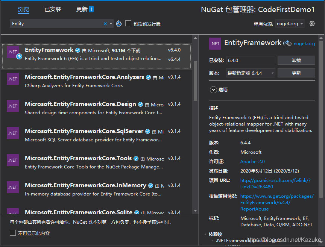Screen dimensions: 325x247
Task: Click .NET icon of EntityFrameworkCore.InMemory
Action: pos(13,187)
